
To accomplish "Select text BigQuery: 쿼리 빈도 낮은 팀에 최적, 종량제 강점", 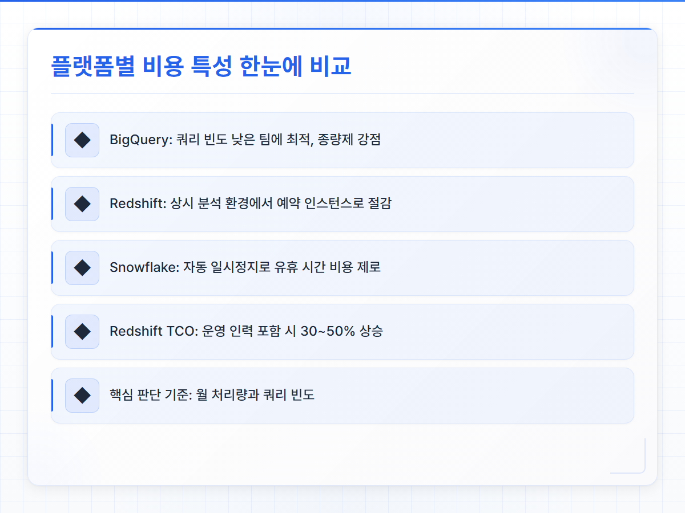I will 245,140.
